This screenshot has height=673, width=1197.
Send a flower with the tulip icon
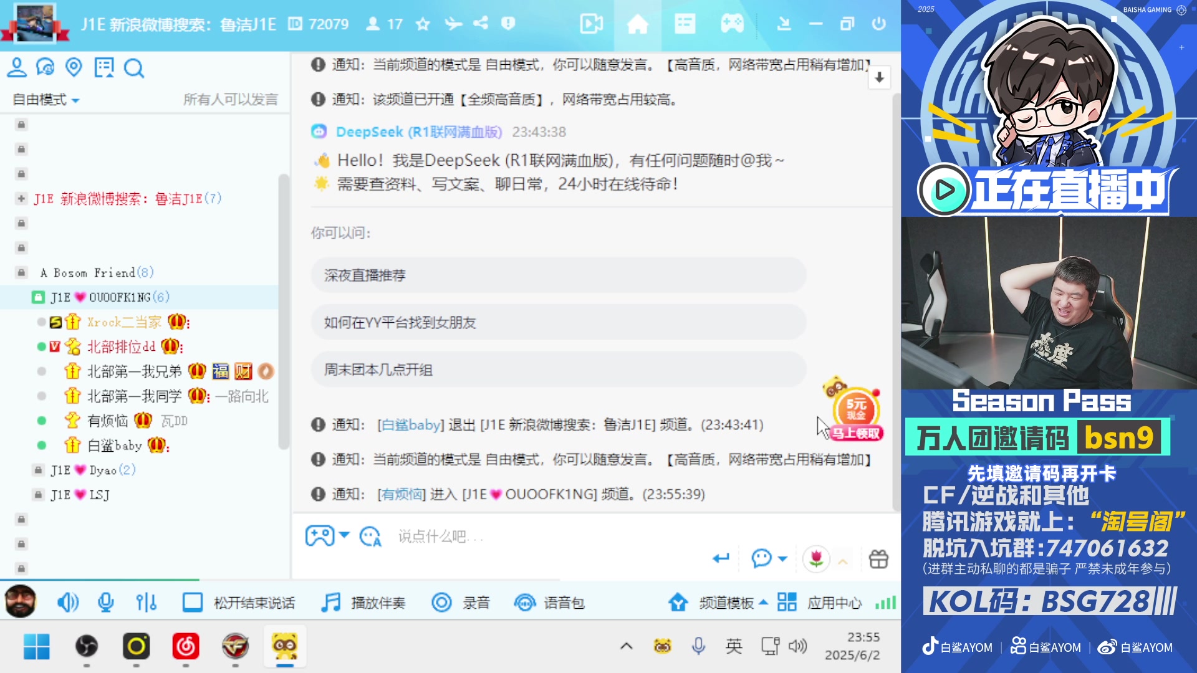point(816,559)
